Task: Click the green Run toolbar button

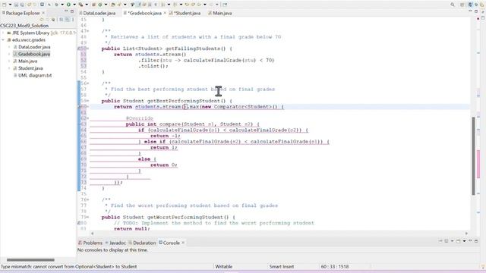Action: pyautogui.click(x=68, y=5)
